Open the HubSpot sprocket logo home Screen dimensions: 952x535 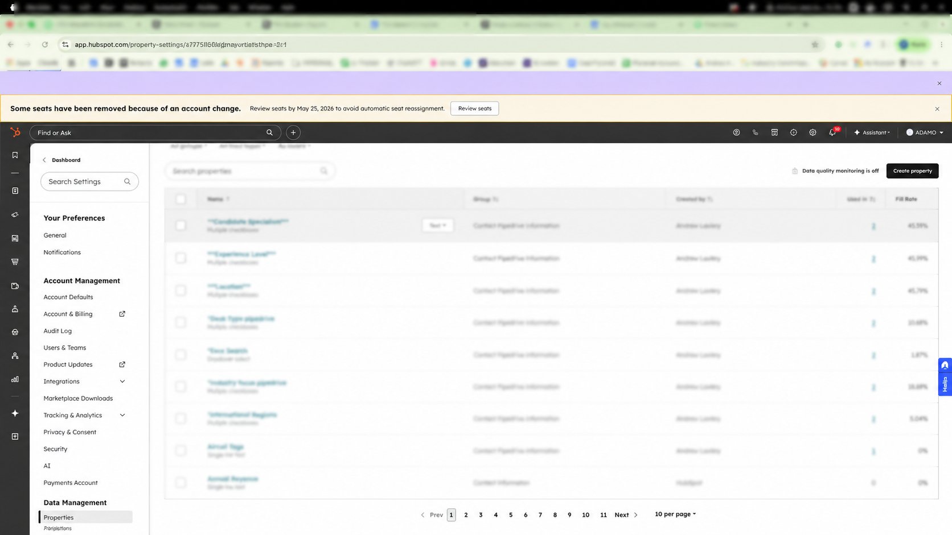[15, 132]
